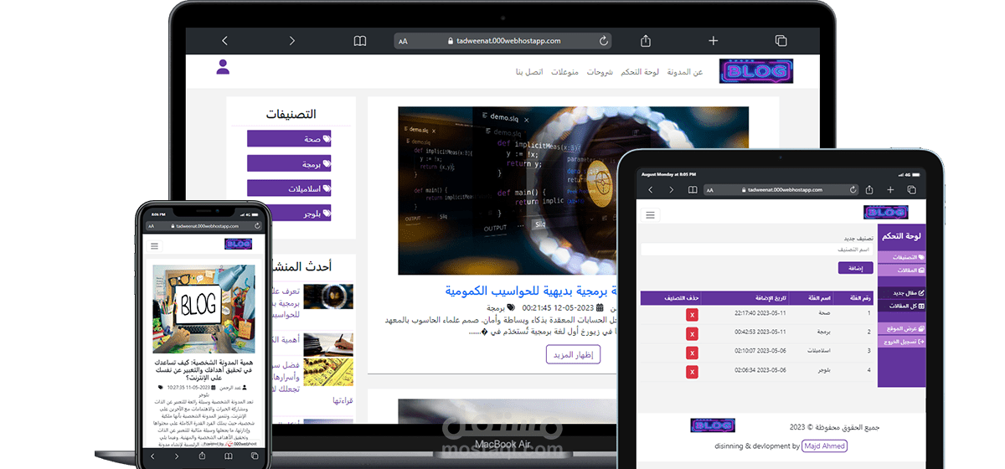Open منوعات nav link on MacBook
The height and width of the screenshot is (469, 1005).
tap(564, 72)
